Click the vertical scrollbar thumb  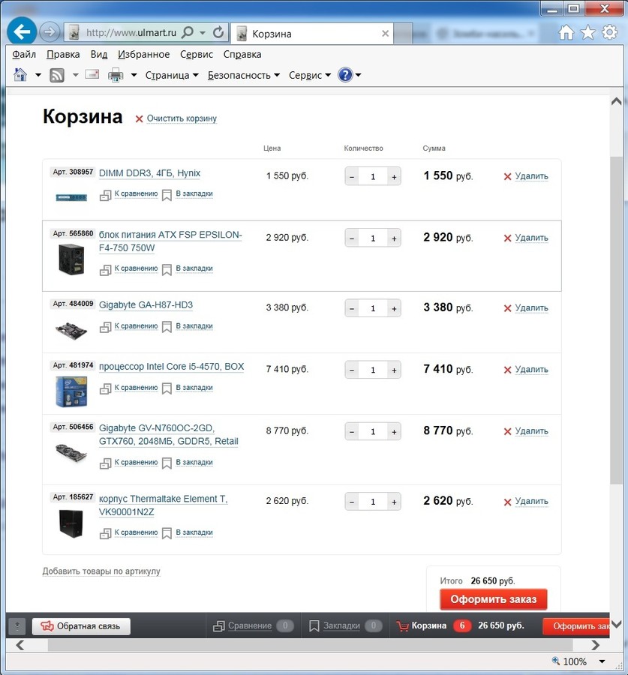(x=617, y=320)
